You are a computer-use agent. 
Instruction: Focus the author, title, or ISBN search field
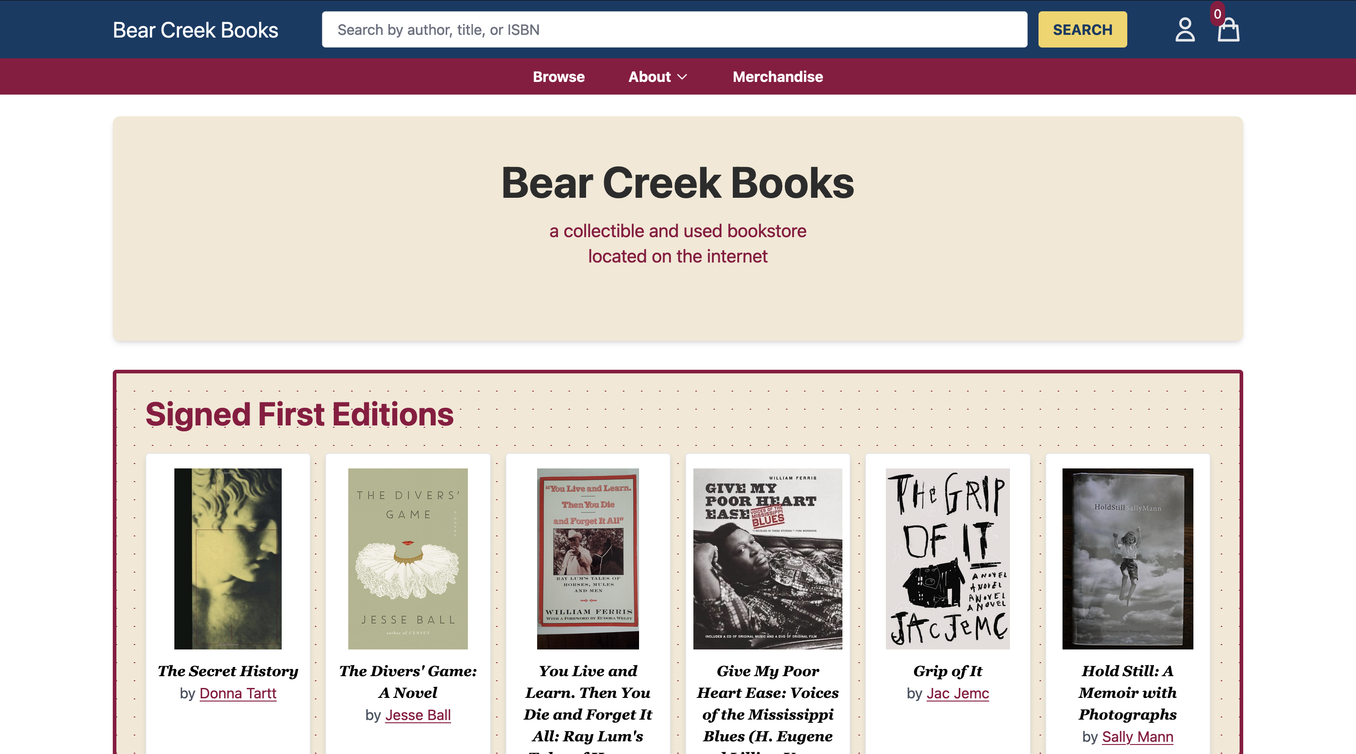coord(674,29)
